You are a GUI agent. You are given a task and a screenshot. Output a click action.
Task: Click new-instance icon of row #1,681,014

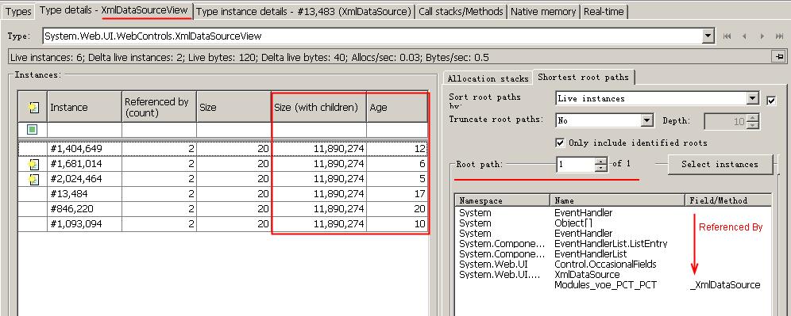point(33,164)
